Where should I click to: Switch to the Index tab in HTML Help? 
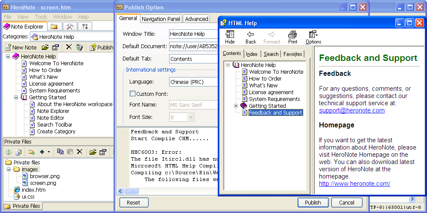pyautogui.click(x=252, y=54)
